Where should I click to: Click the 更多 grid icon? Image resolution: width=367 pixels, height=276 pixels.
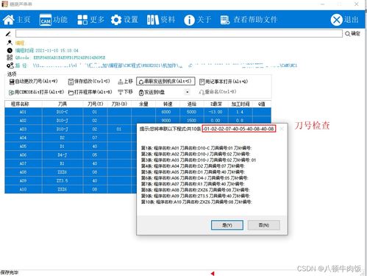82,20
